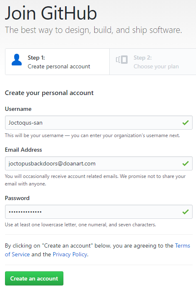
Task: Click the Join GitHub heading
Action: click(x=51, y=13)
